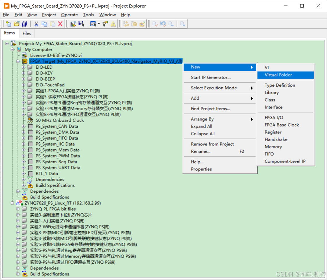Open the File menu
Screen dimensions: 327x280
pyautogui.click(x=6, y=15)
